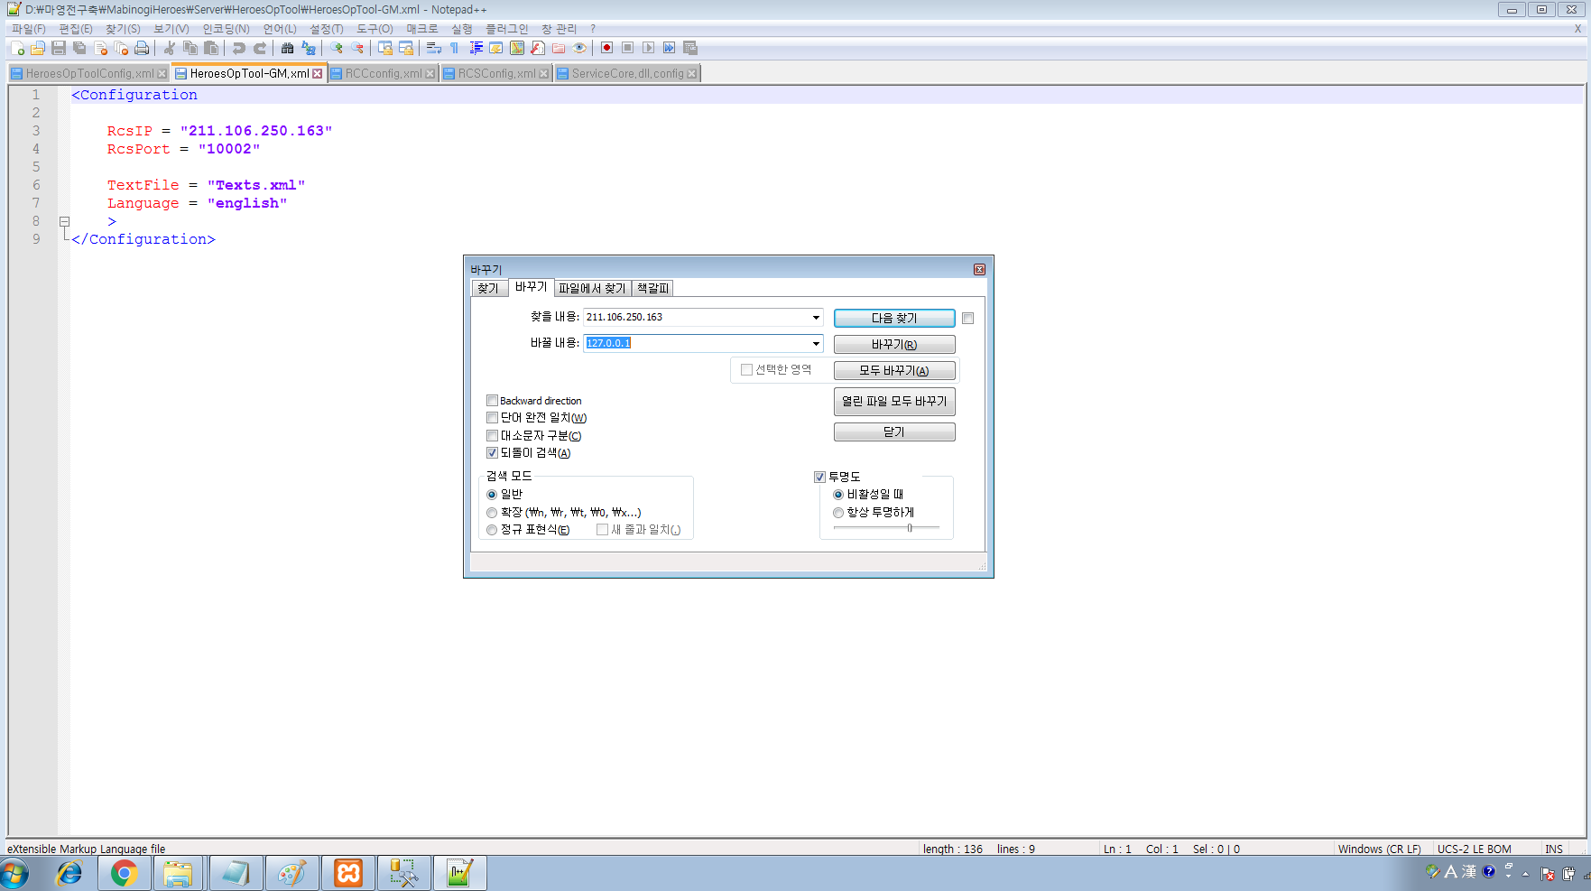Click the Copy toolbar icon
Image resolution: width=1591 pixels, height=891 pixels.
(190, 48)
